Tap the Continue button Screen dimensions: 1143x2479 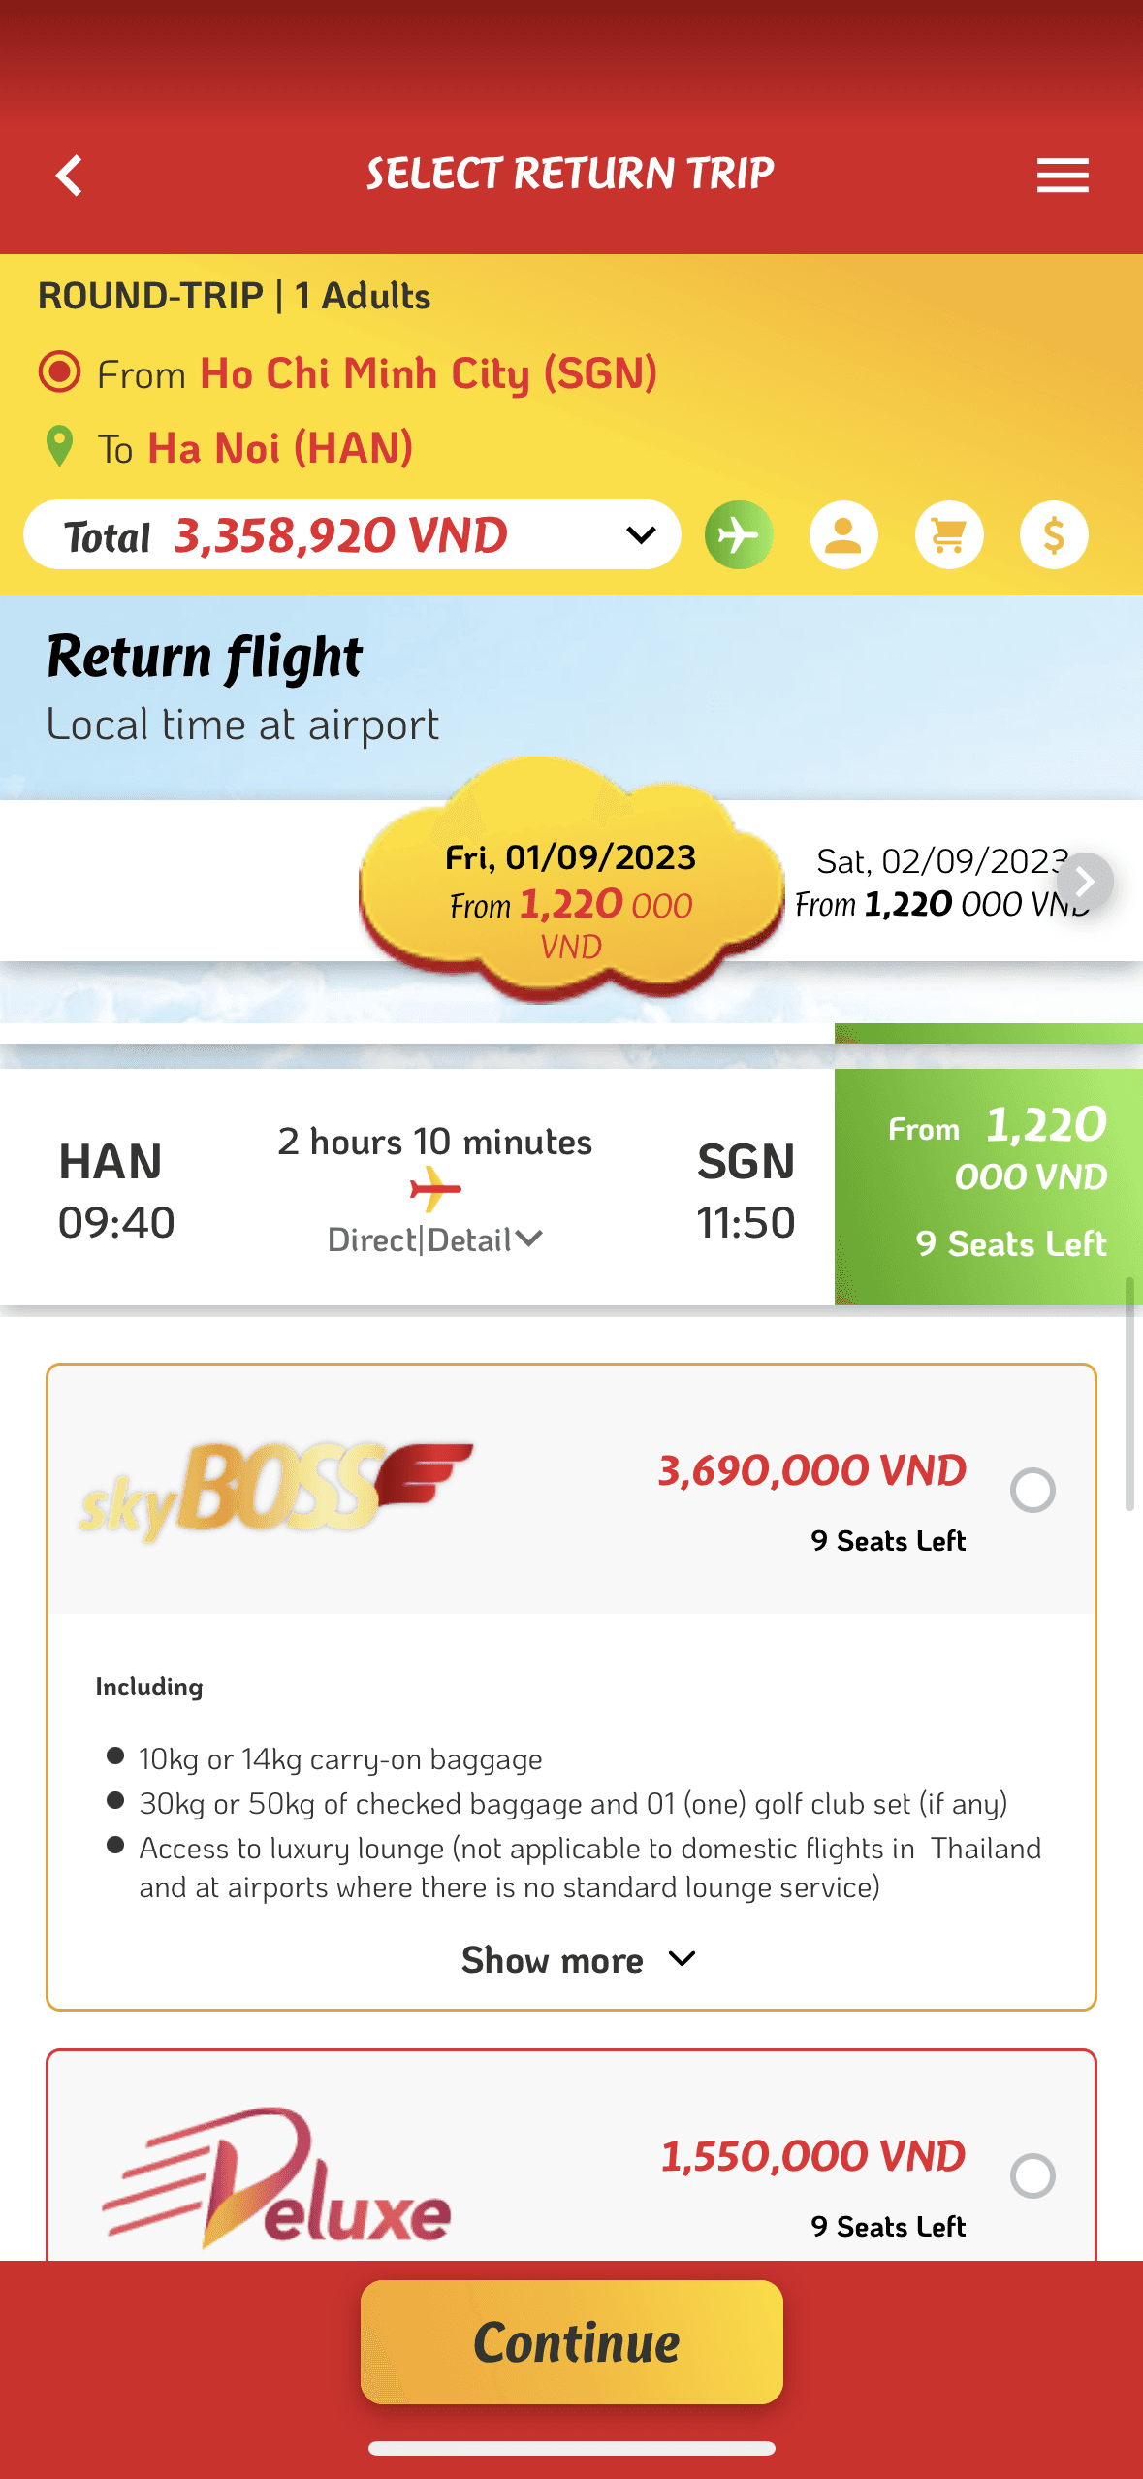point(572,2342)
